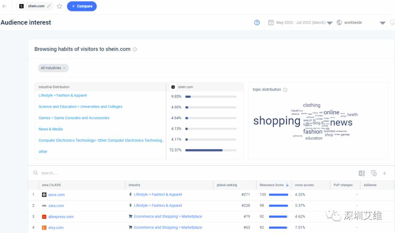Open etsy.com's Ecommerce and Shopping > Marketplace

click(x=168, y=228)
